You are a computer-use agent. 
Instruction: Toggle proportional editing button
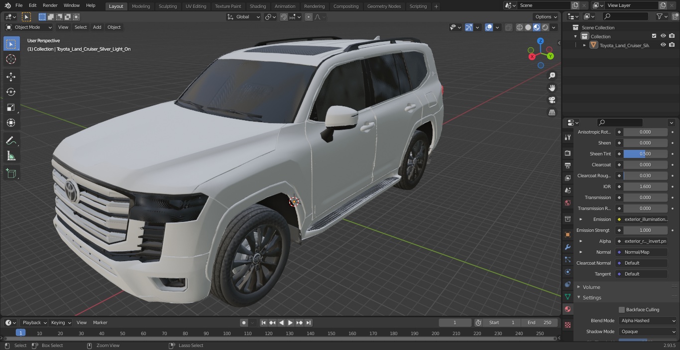pyautogui.click(x=309, y=17)
